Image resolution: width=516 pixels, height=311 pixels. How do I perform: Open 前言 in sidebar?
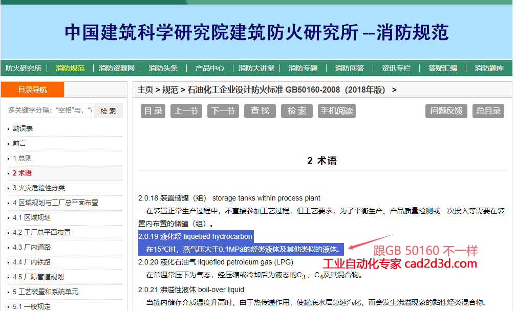click(19, 143)
